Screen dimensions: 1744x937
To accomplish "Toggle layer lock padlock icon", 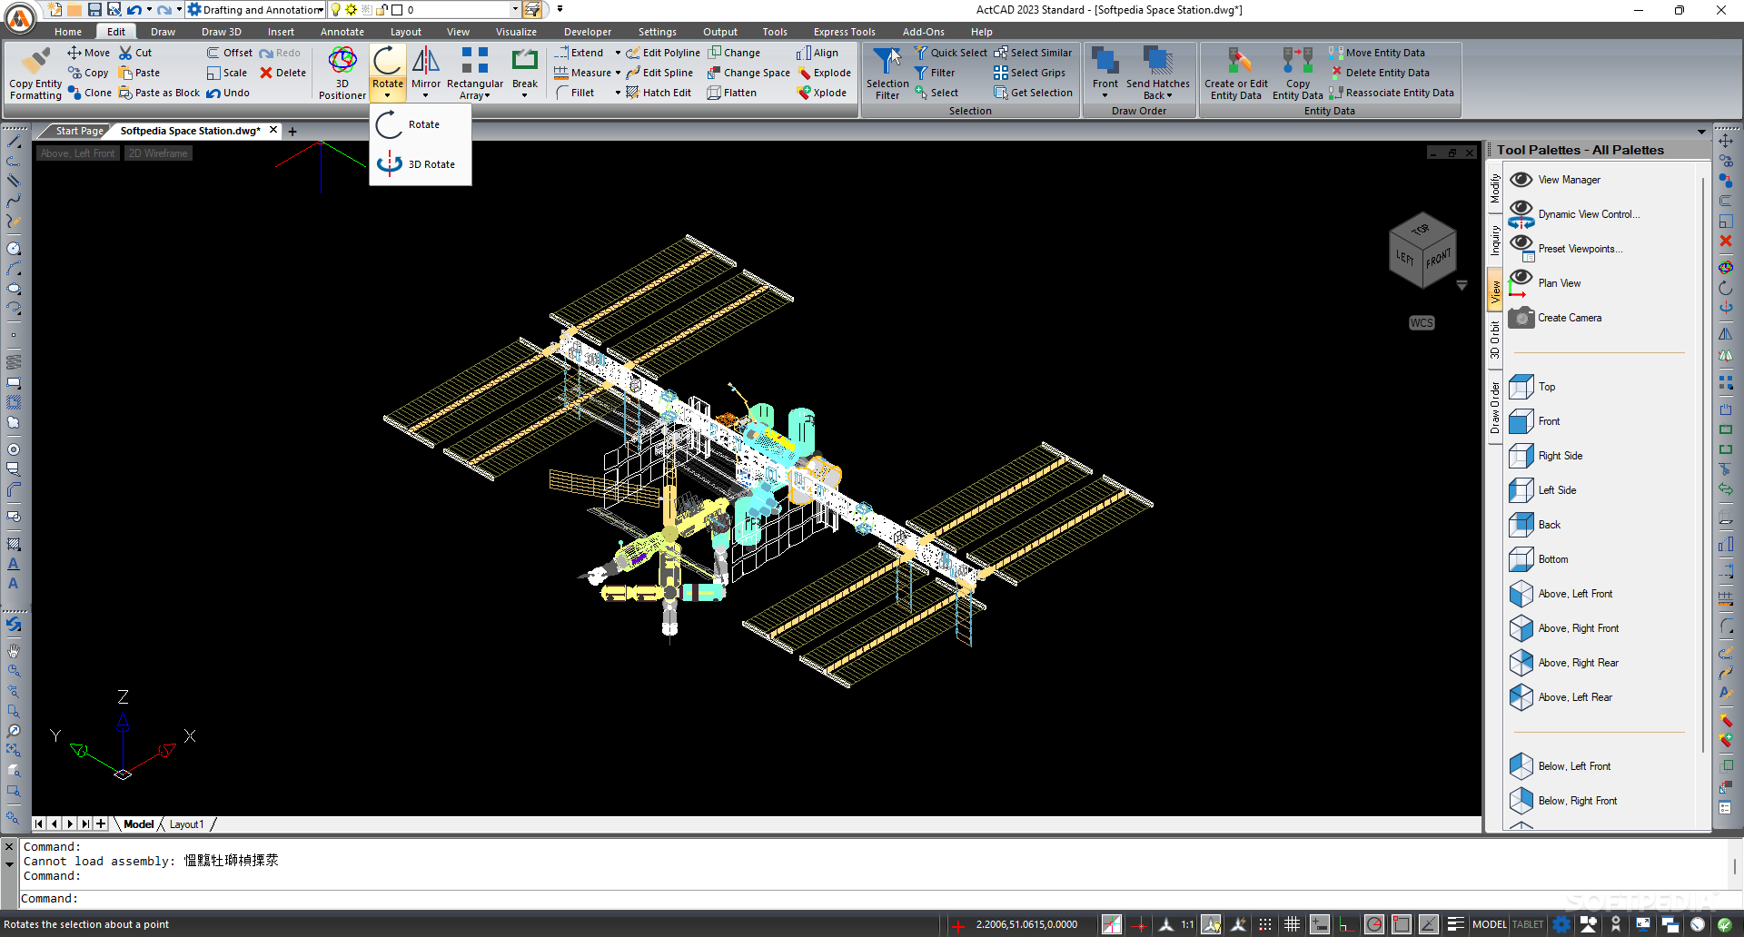I will (382, 10).
